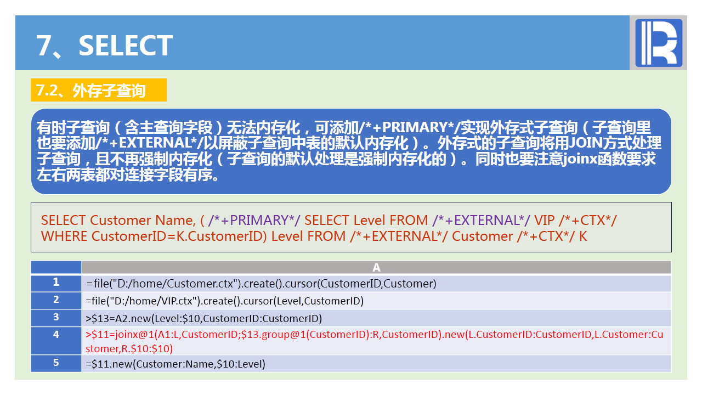
Task: Select the "7、SELECT" slide title
Action: tap(105, 46)
